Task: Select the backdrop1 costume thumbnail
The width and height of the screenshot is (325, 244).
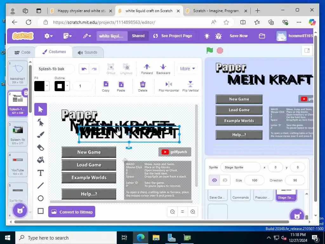Action: pos(18,73)
